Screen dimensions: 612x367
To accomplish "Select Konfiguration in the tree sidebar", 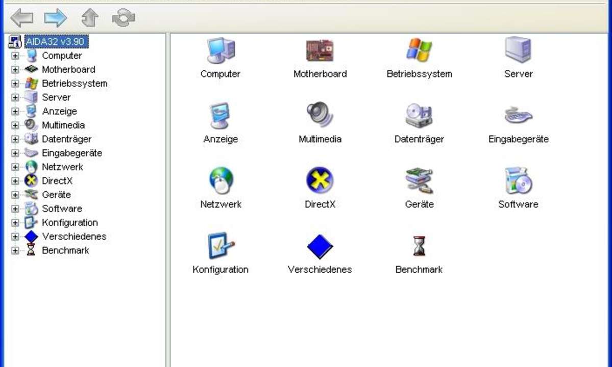I will point(70,223).
